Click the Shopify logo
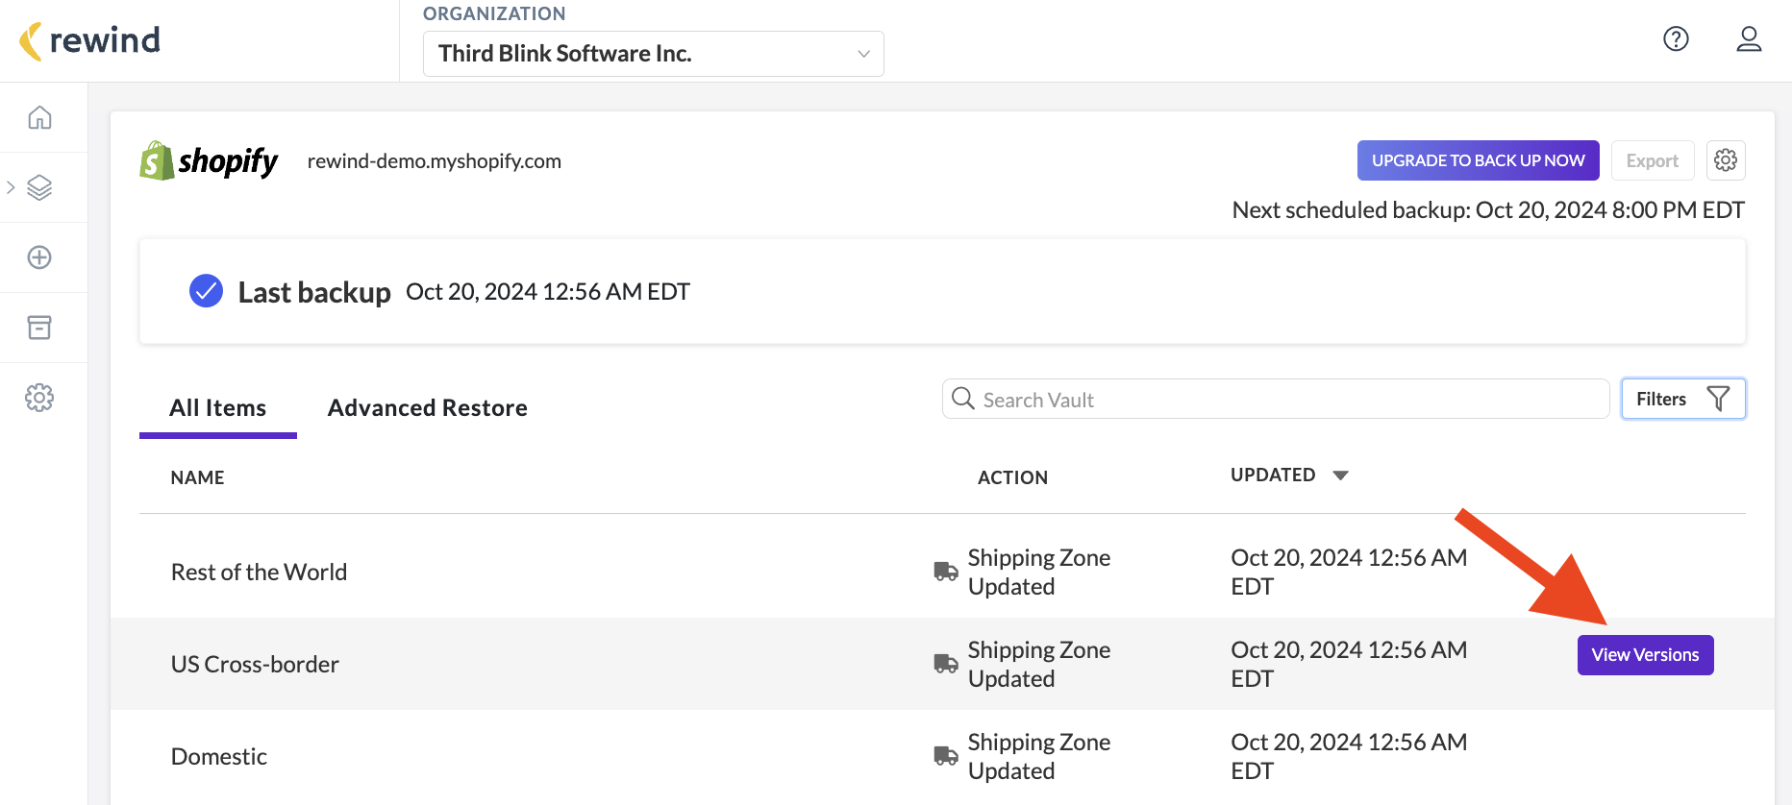 point(209,161)
